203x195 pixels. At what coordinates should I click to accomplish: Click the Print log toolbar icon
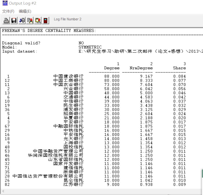click(x=6, y=20)
